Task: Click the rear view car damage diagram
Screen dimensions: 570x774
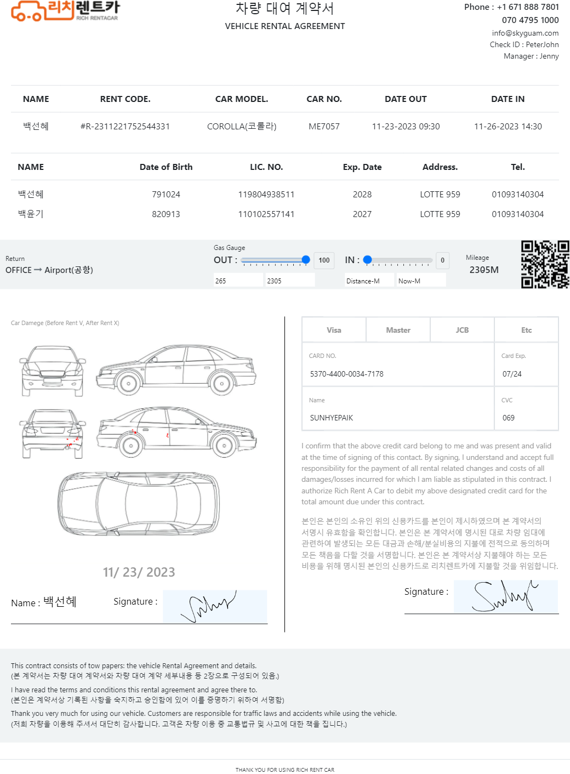Action: click(53, 434)
